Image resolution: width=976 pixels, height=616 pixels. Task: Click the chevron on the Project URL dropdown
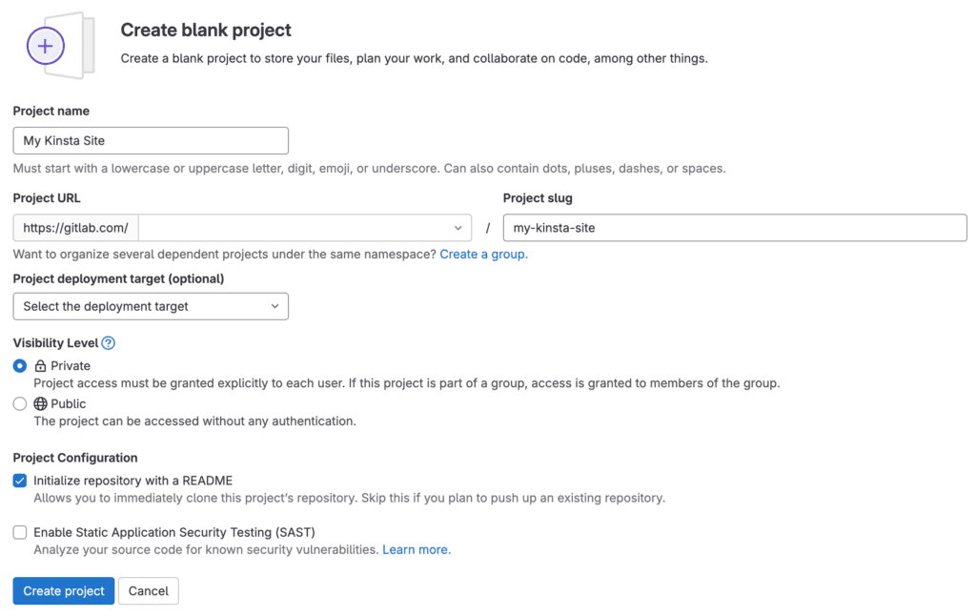[x=458, y=227]
